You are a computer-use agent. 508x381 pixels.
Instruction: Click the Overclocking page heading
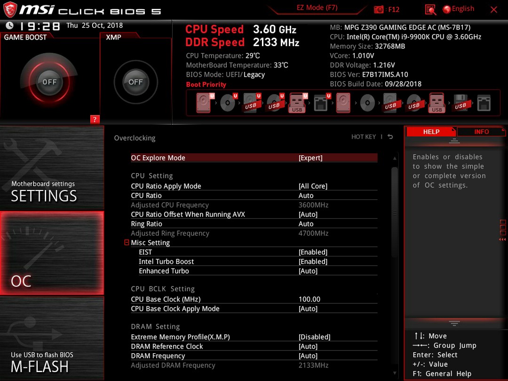click(135, 138)
